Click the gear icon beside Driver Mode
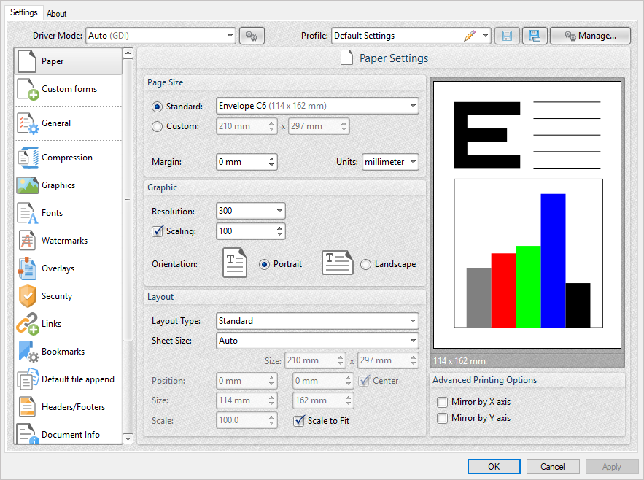The width and height of the screenshot is (644, 480). click(x=252, y=35)
